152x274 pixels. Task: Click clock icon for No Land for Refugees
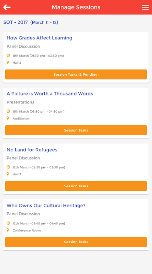8,167
